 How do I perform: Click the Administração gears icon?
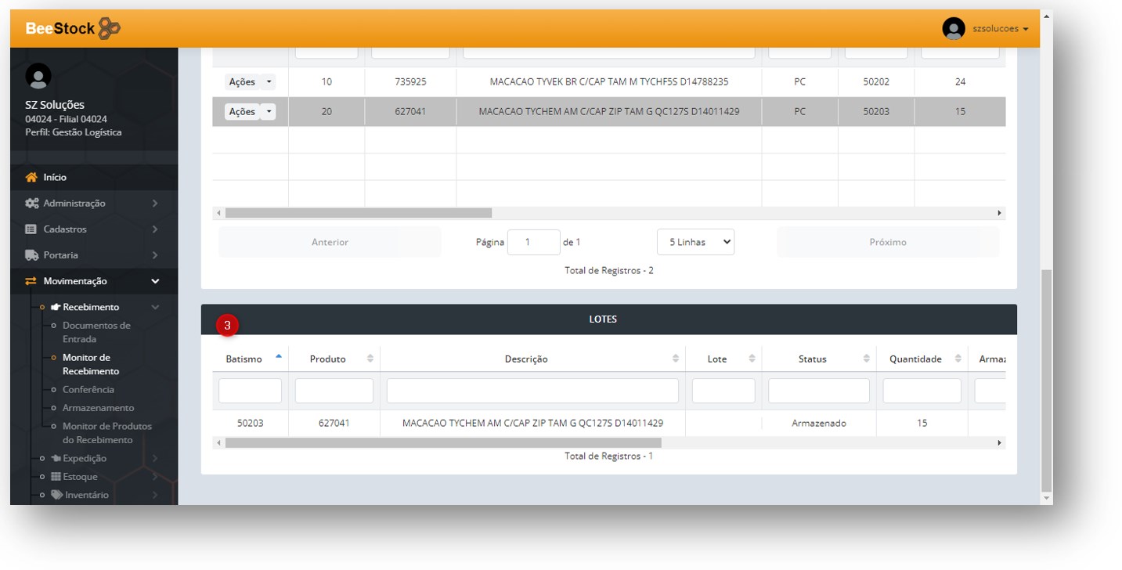coord(31,204)
